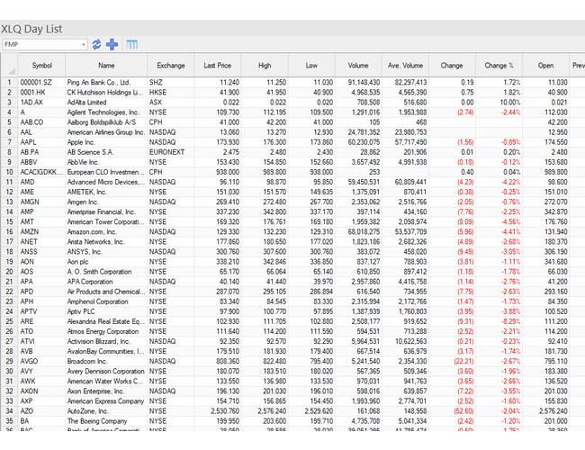The height and width of the screenshot is (450, 585).
Task: Click the Volume column header
Action: 358,66
